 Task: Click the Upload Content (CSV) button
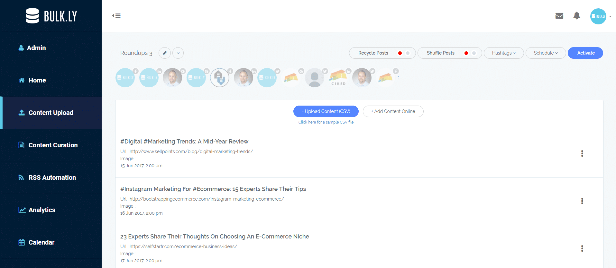point(326,111)
